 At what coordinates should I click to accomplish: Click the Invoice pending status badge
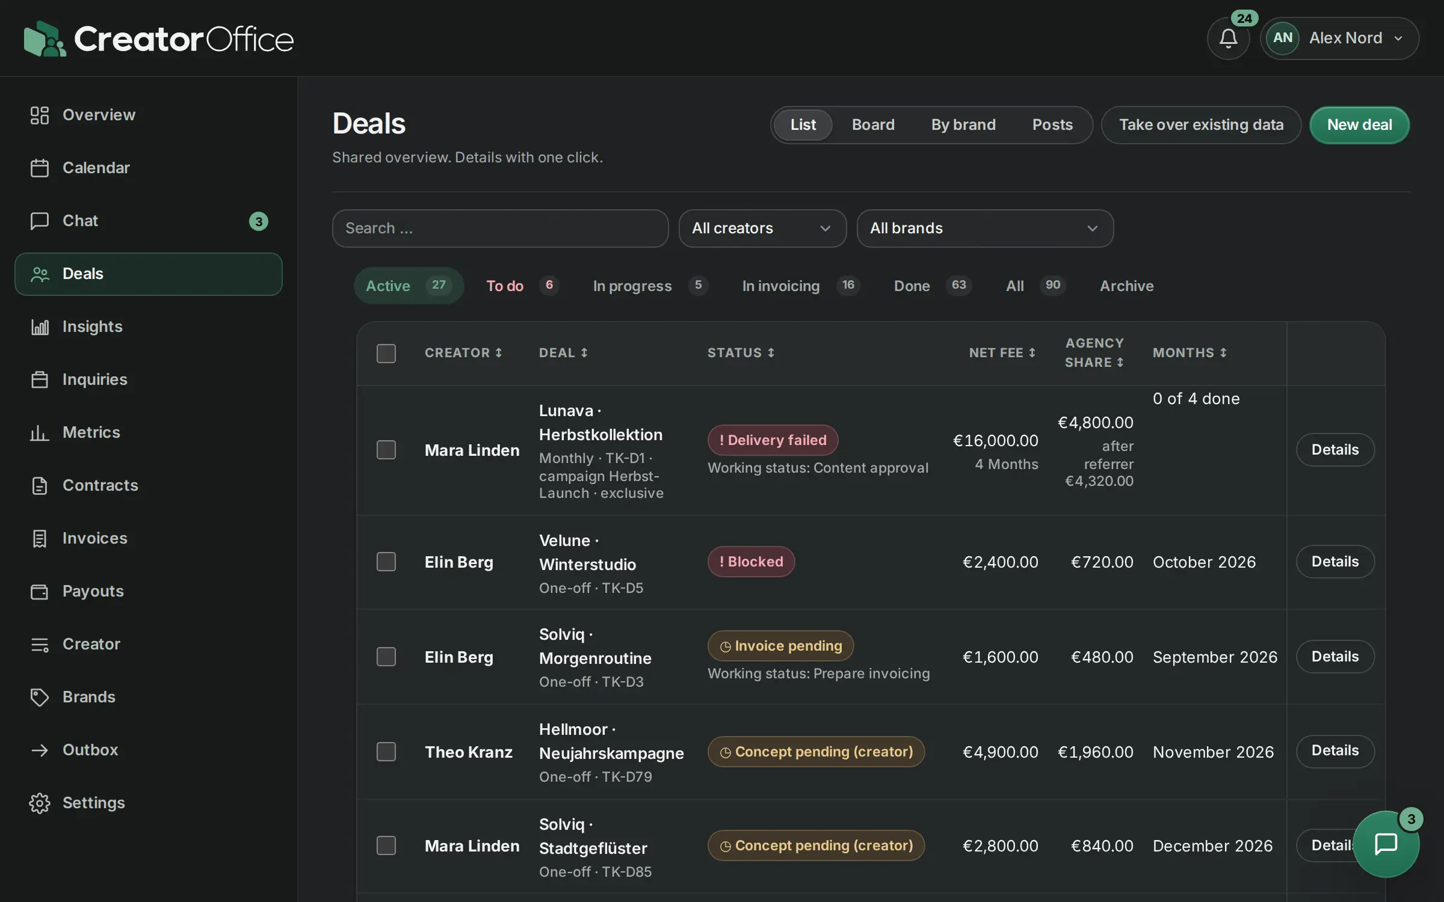(780, 646)
